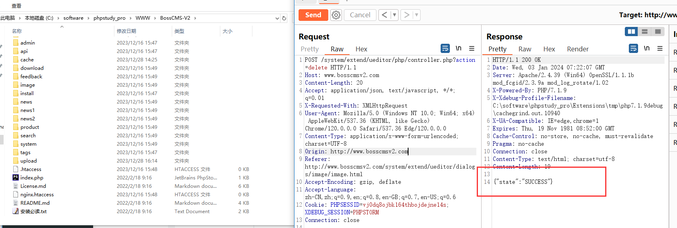Open the Render tab in Response
Image resolution: width=677 pixels, height=228 pixels.
(x=577, y=49)
